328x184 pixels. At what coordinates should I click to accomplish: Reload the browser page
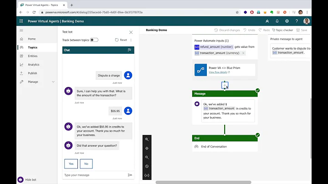click(x=34, y=12)
